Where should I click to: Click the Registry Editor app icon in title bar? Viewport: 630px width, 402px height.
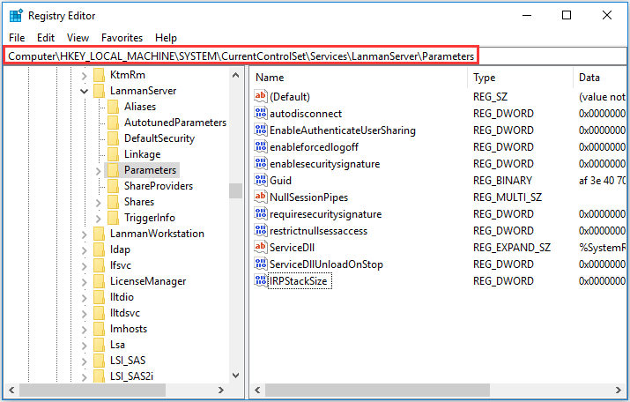click(16, 16)
